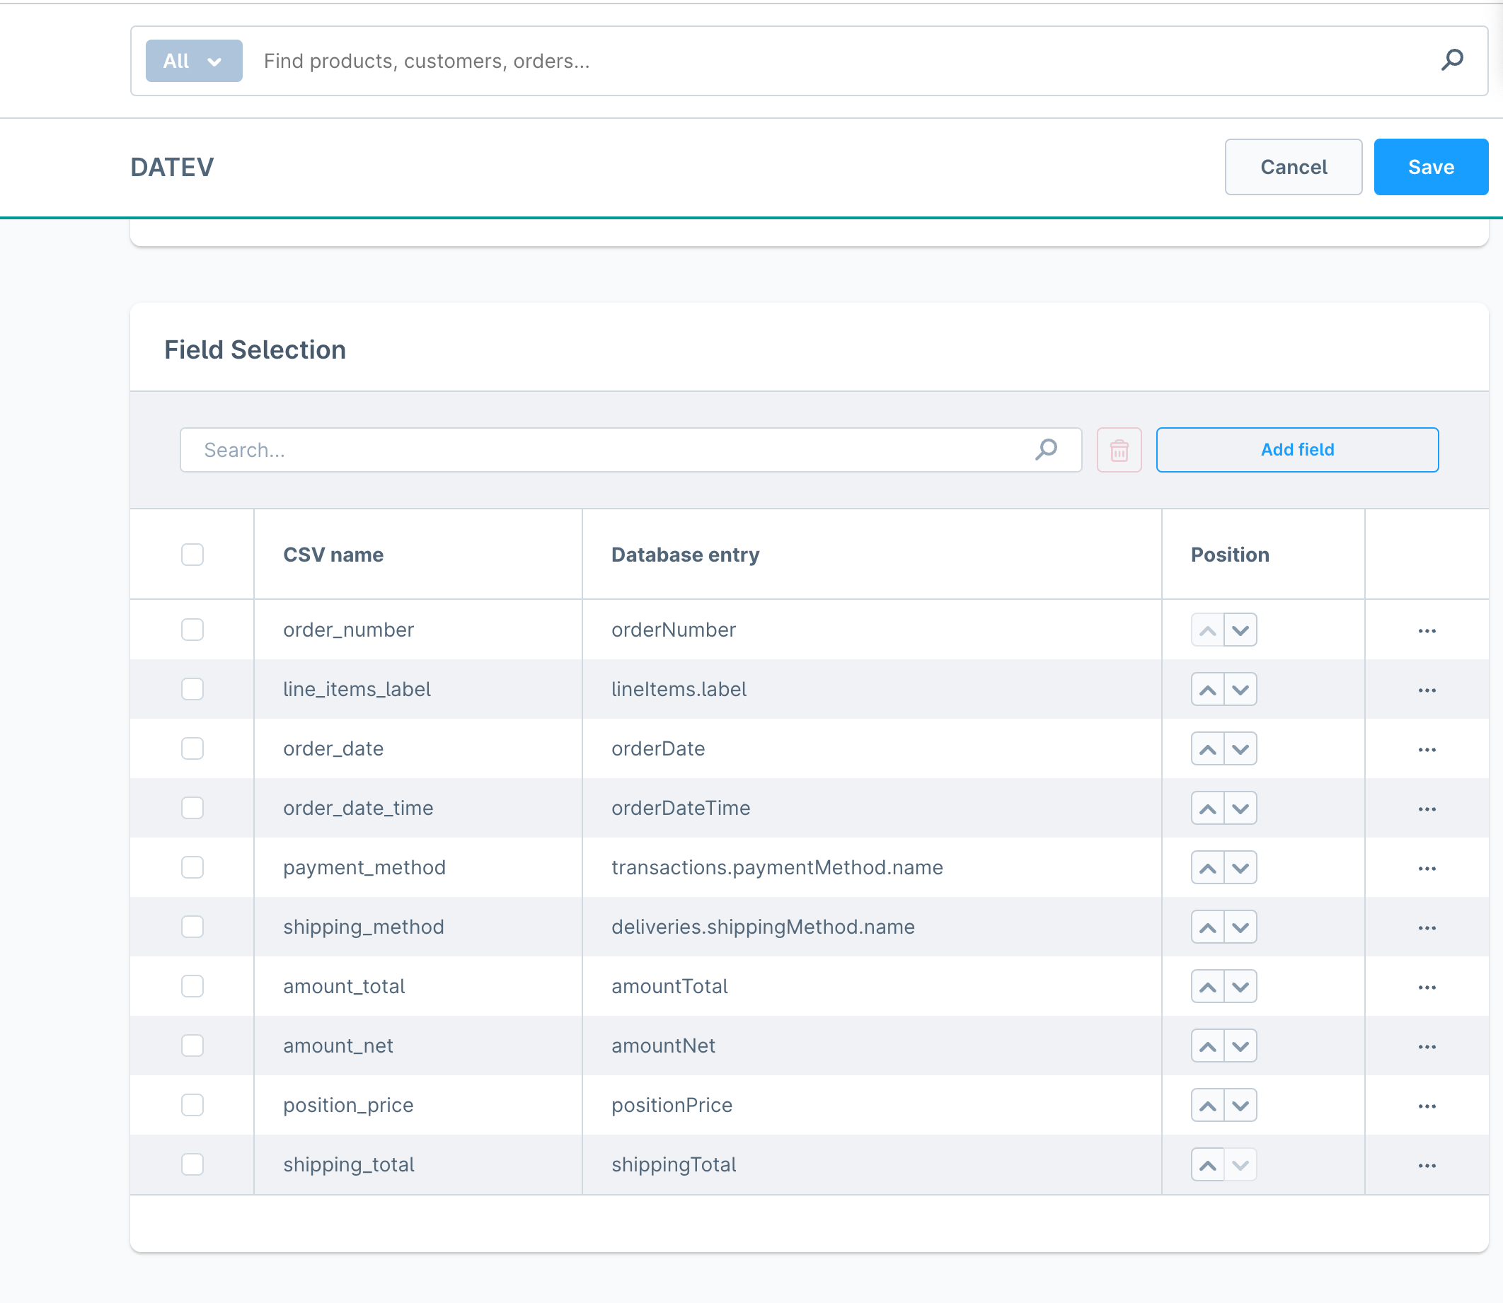This screenshot has height=1303, width=1503.
Task: Move amount_total field down
Action: 1240,987
